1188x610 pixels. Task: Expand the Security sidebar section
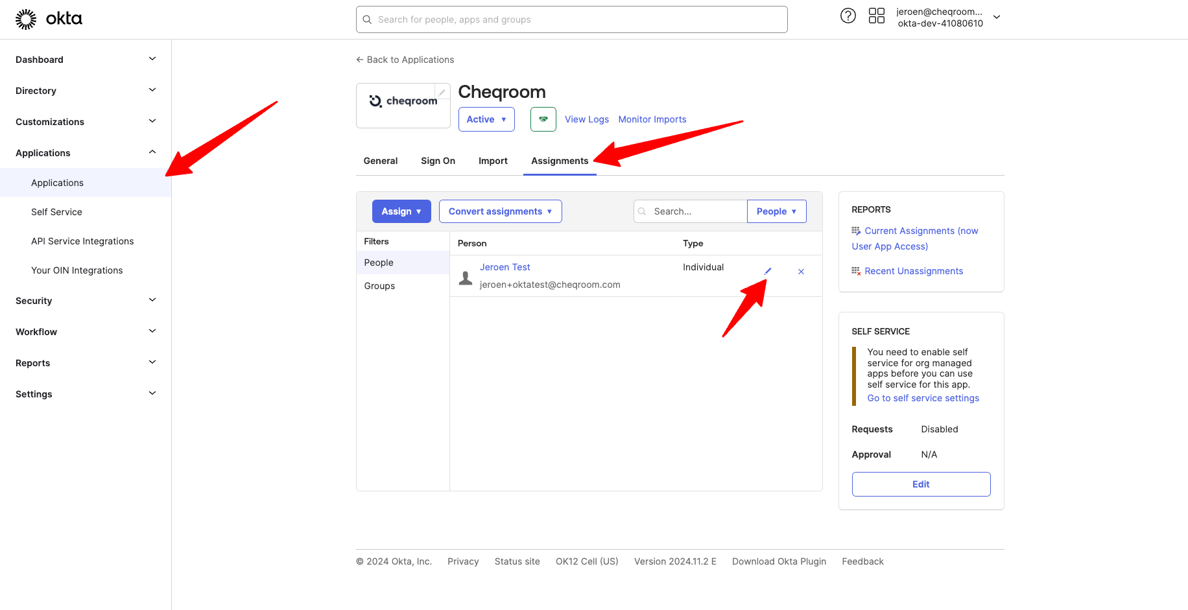pyautogui.click(x=86, y=301)
